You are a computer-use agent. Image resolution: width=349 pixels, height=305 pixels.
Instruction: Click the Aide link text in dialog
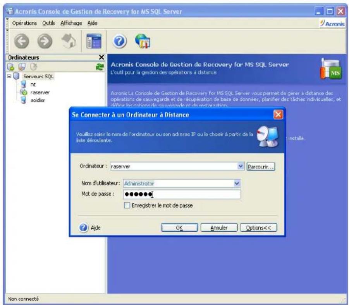[96, 228]
